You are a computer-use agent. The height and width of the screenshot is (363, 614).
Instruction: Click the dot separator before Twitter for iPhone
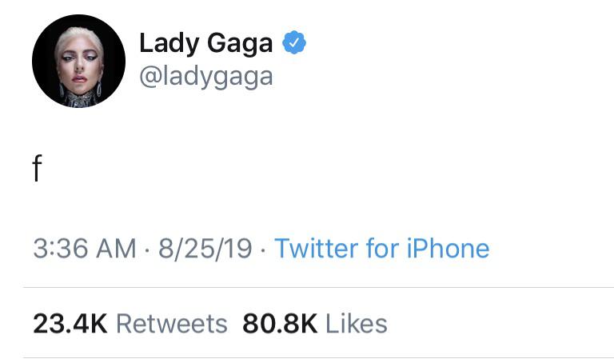point(263,250)
